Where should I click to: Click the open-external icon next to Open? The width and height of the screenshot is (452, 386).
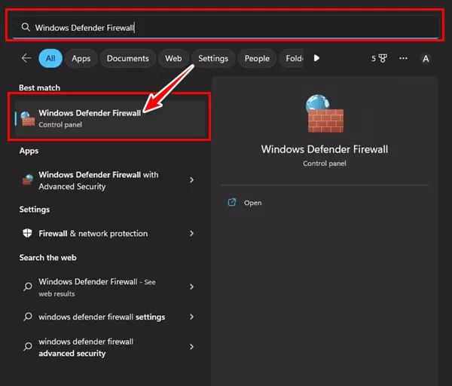pyautogui.click(x=232, y=203)
